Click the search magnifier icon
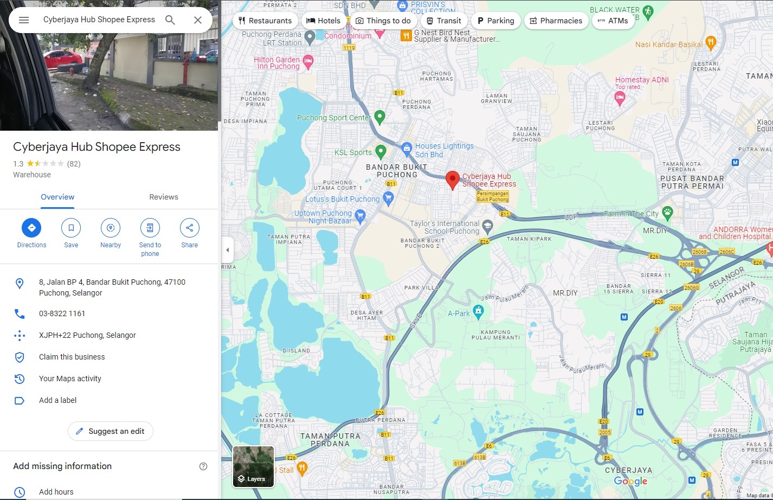773x500 pixels. [x=170, y=20]
